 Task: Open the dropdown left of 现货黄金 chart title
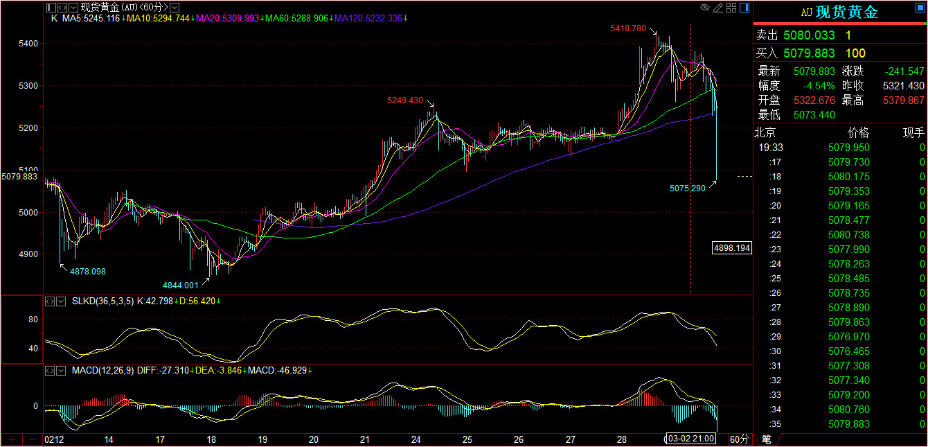(74, 8)
